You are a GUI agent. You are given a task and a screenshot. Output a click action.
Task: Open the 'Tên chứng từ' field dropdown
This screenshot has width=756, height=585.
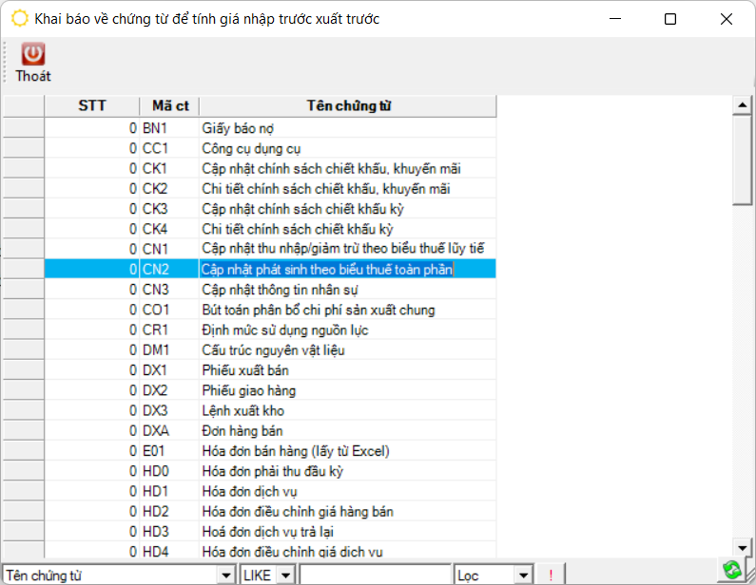[x=225, y=576]
